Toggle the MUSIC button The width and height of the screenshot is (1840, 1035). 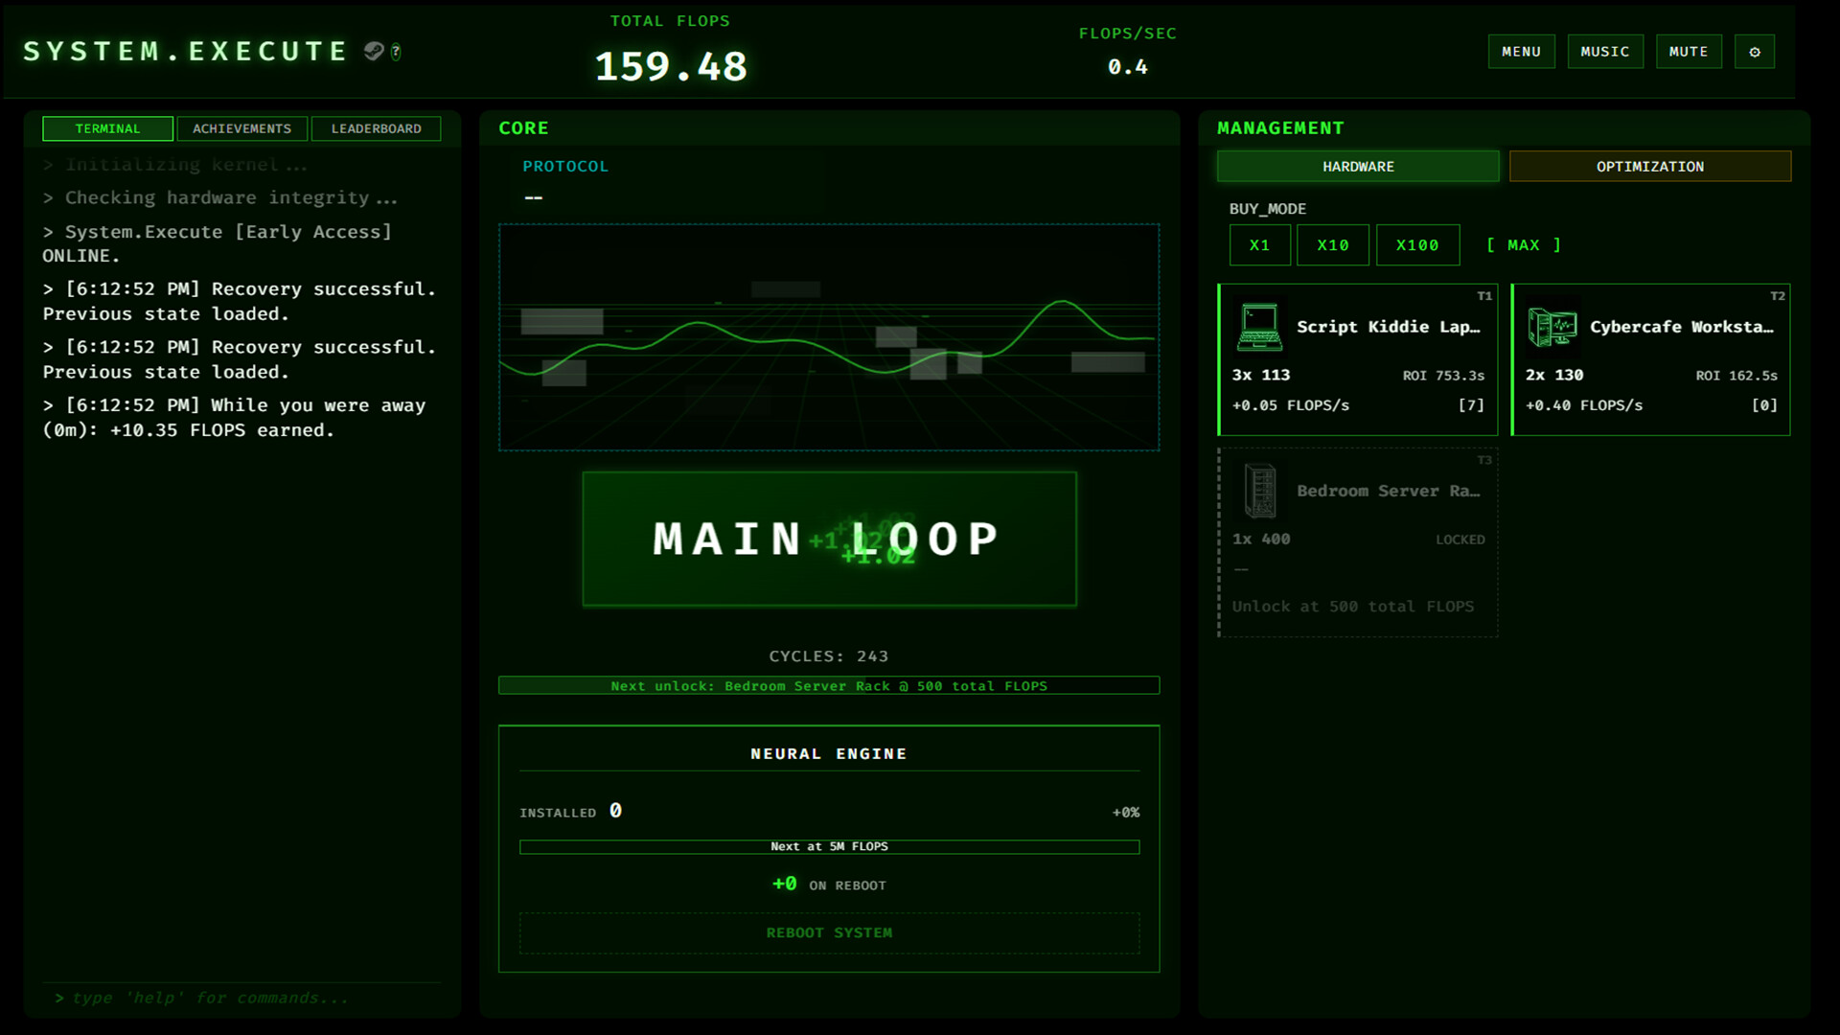click(x=1605, y=51)
